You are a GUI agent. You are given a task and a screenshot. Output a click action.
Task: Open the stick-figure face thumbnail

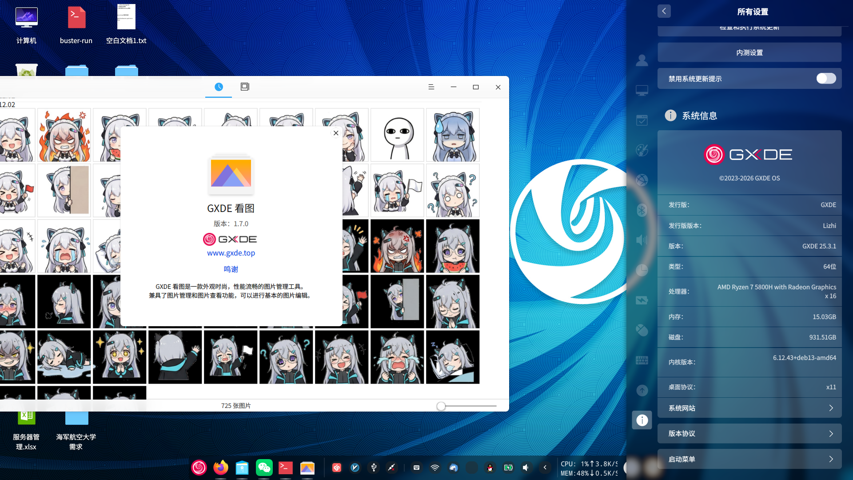click(397, 135)
